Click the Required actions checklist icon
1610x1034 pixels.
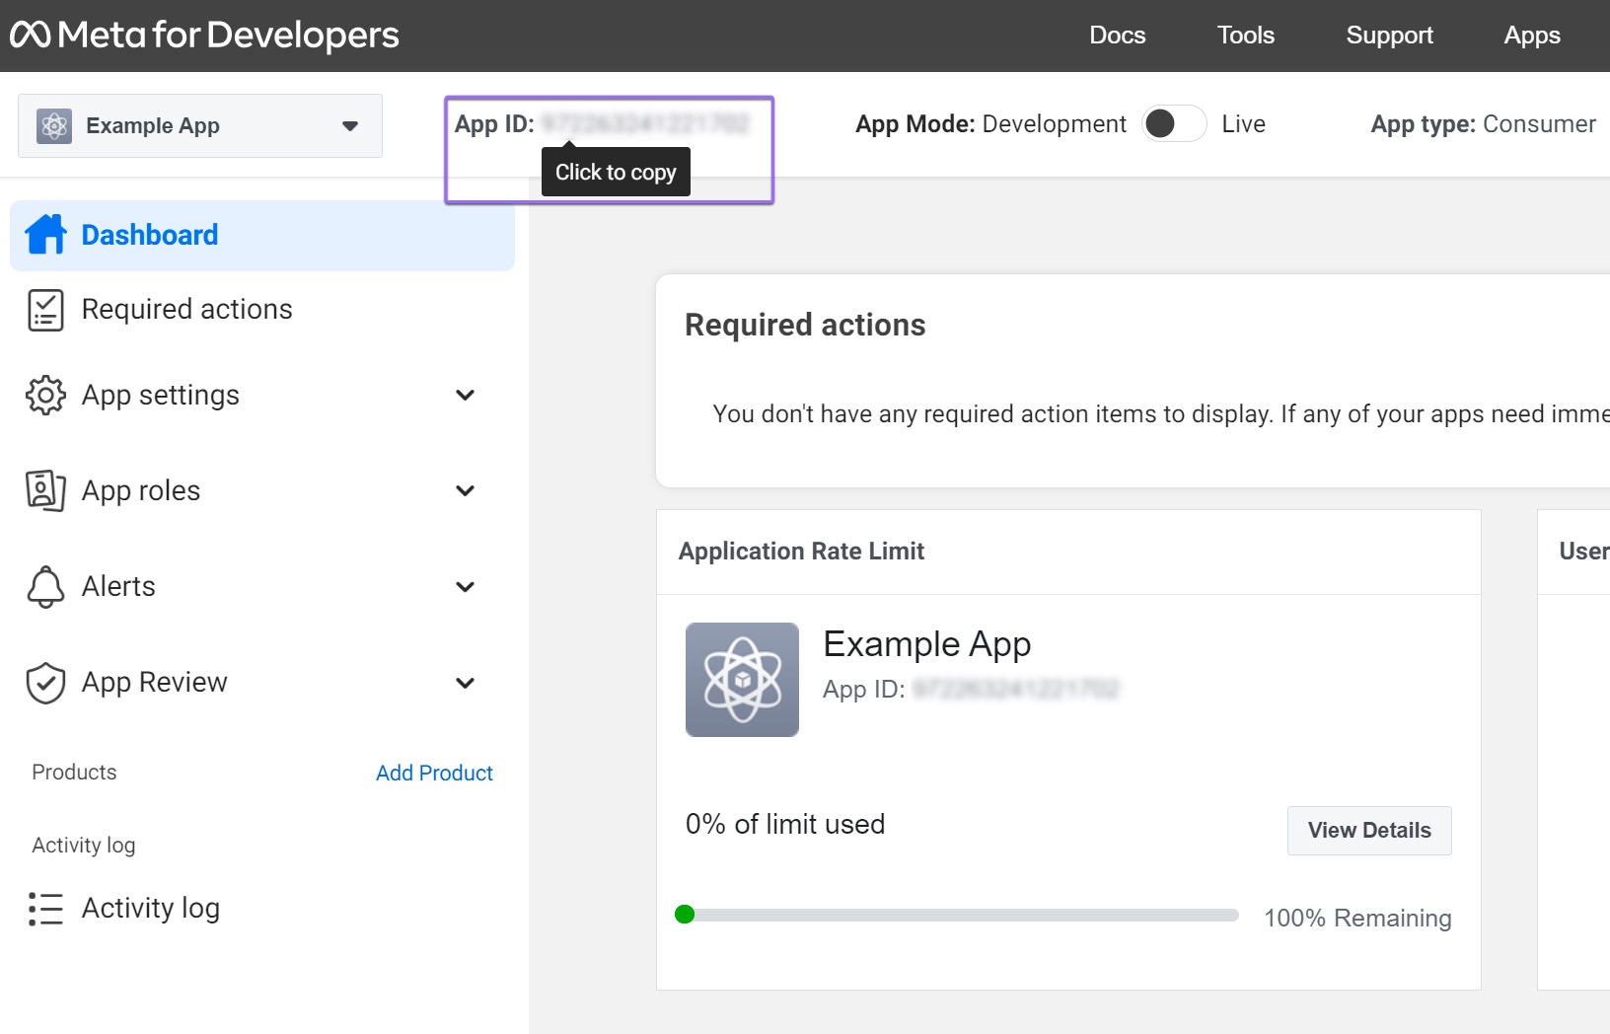pyautogui.click(x=45, y=310)
